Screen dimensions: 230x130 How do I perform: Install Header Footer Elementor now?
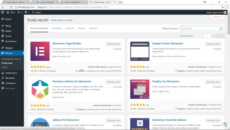[213, 44]
